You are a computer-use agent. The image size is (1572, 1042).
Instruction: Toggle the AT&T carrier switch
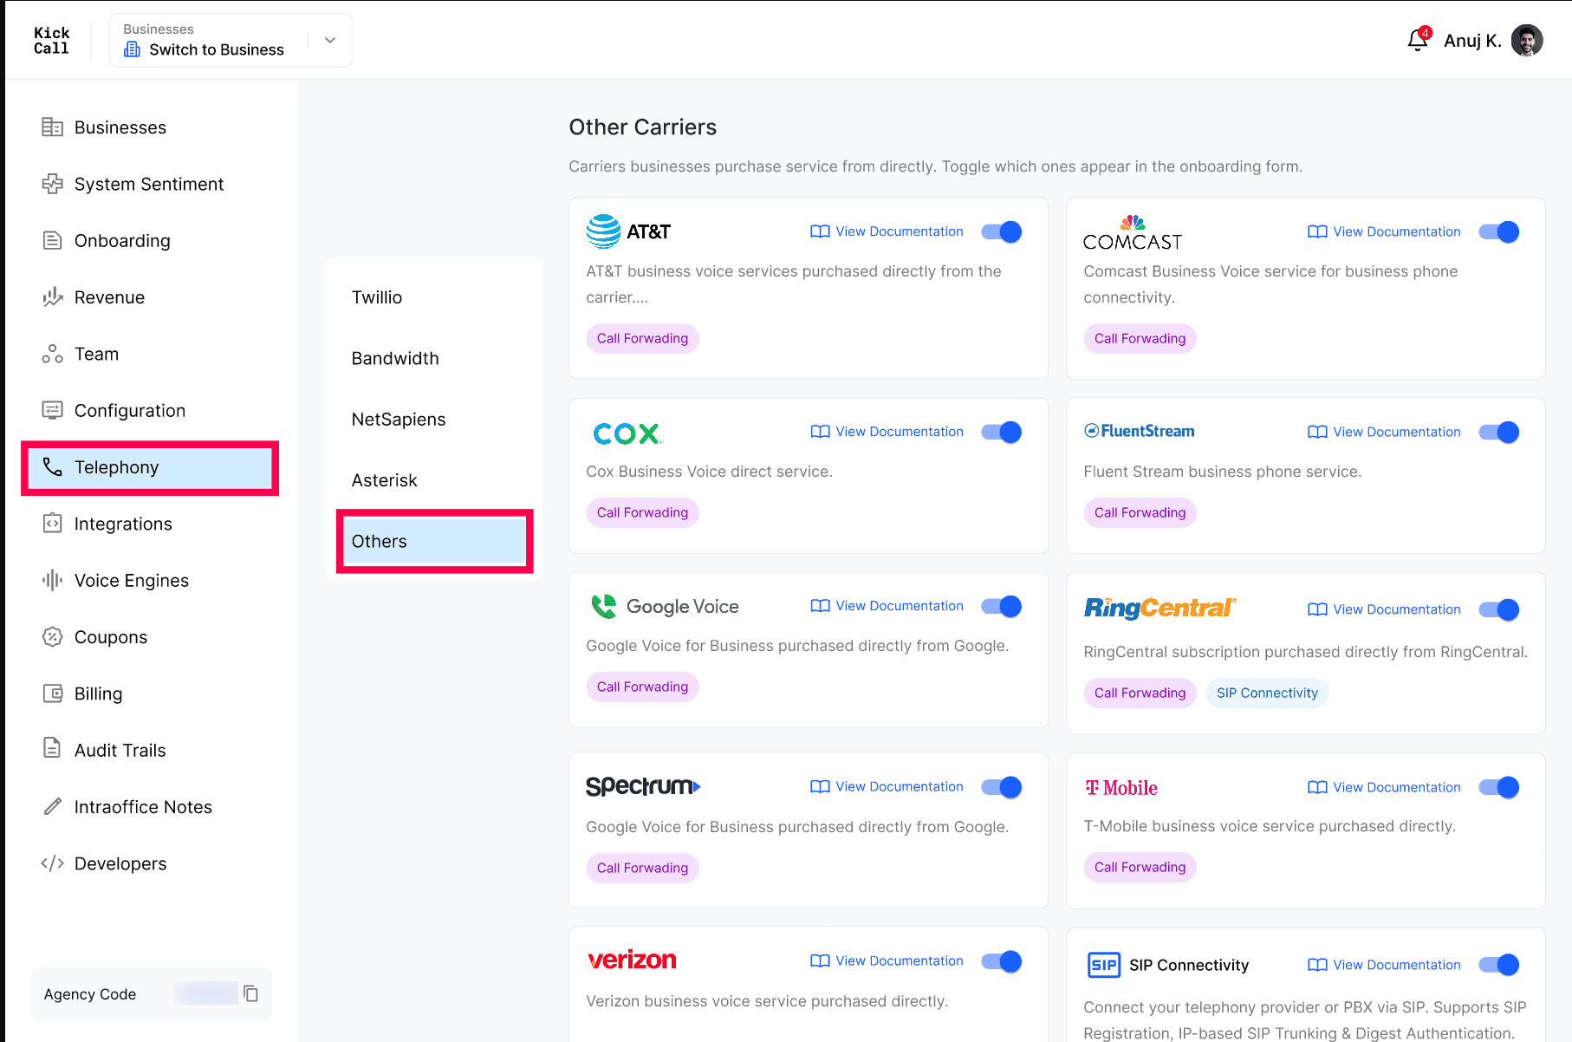tap(1002, 231)
